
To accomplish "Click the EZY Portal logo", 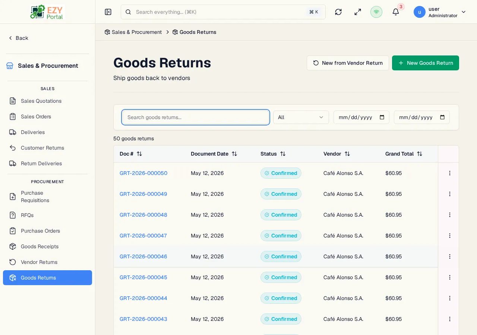I will [47, 12].
